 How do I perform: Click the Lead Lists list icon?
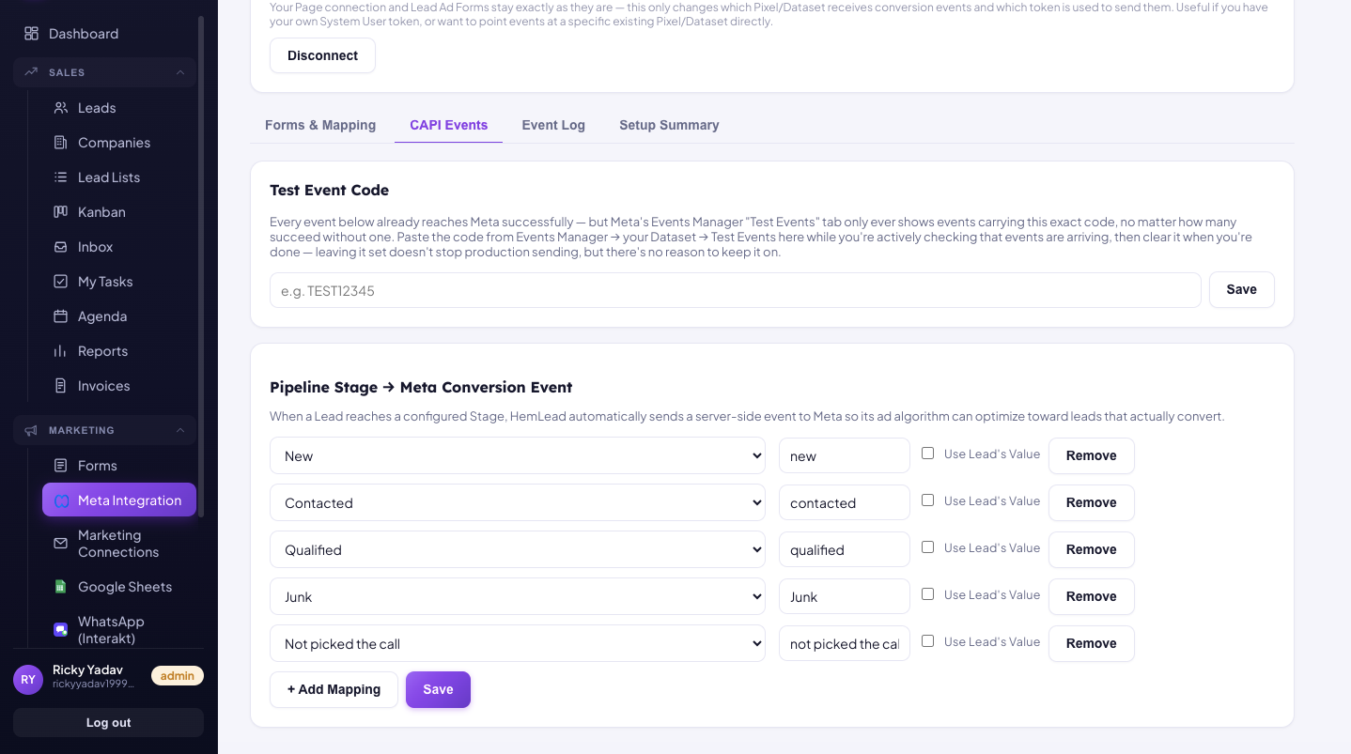tap(61, 177)
